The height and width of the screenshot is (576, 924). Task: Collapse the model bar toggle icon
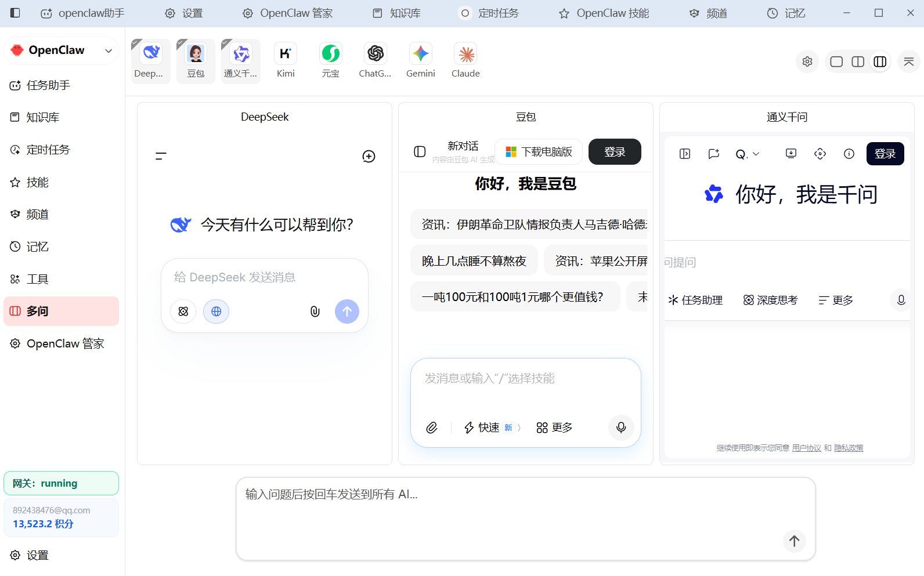click(909, 61)
